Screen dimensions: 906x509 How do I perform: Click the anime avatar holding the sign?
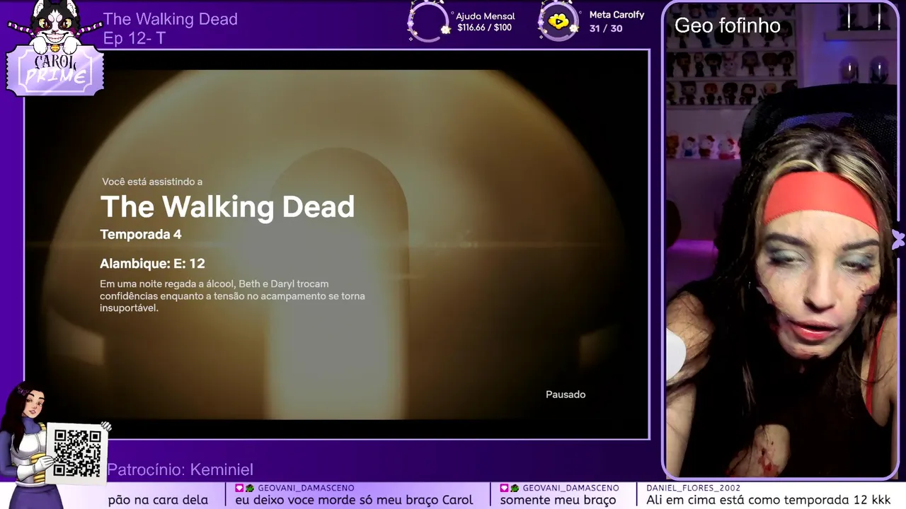pyautogui.click(x=32, y=445)
